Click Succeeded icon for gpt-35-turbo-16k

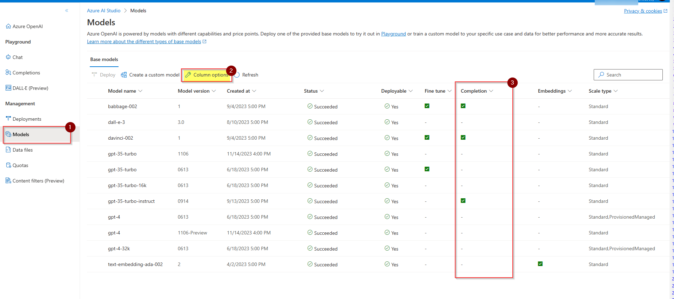(x=310, y=185)
